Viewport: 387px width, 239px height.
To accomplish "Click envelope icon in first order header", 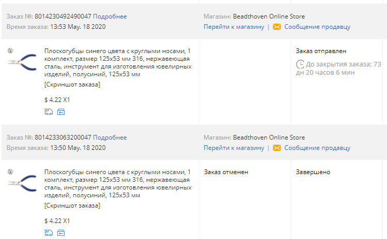I will (277, 27).
